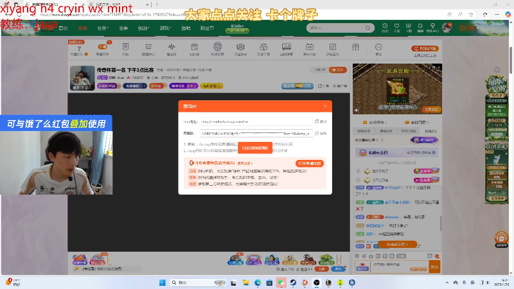This screenshot has width=514, height=289.
Task: Click the PC客户端 button
Action: pyautogui.click(x=425, y=49)
